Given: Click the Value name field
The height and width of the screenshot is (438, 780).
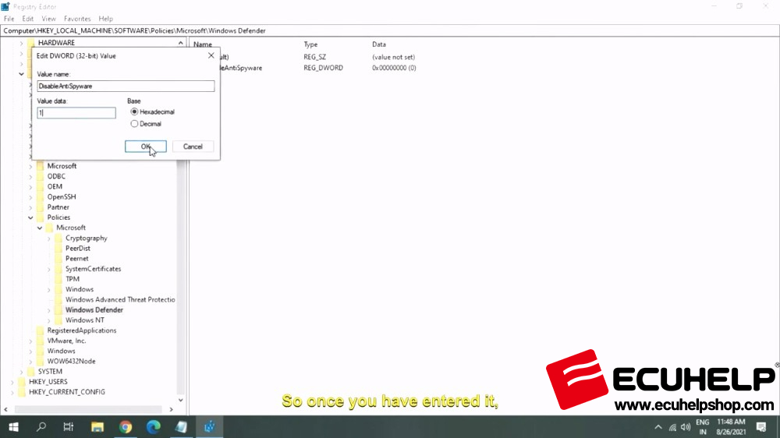Looking at the screenshot, I should pyautogui.click(x=126, y=86).
